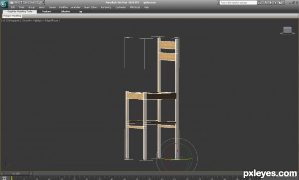Click the Project Folder quick-access icon

coord(39,2)
